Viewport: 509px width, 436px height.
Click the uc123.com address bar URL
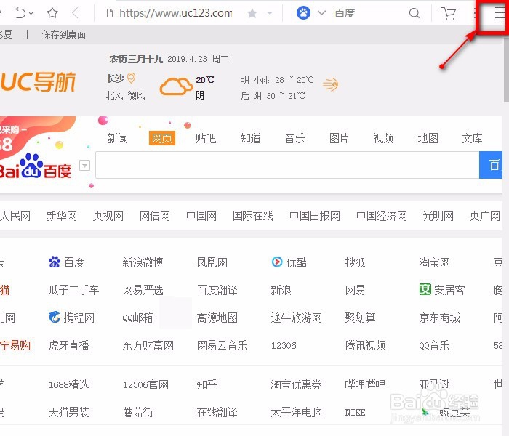coord(176,13)
